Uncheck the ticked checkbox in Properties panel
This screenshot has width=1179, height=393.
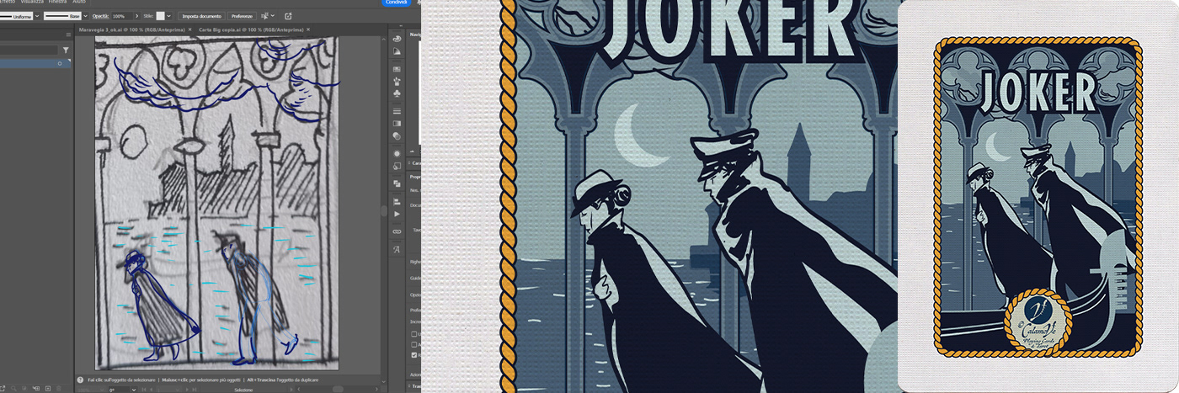[x=413, y=354]
